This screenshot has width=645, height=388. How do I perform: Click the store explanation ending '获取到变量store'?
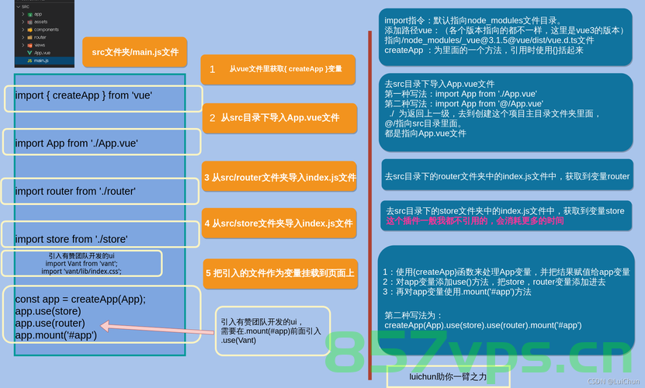505,211
